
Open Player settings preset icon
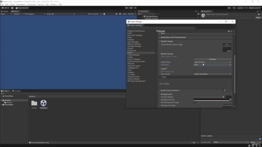[x=231, y=31]
